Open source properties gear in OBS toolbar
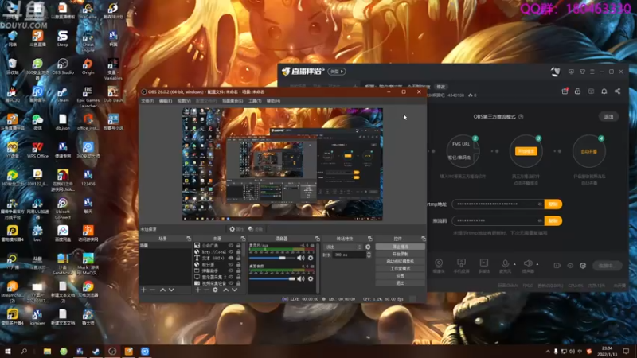The width and height of the screenshot is (637, 358). [x=236, y=229]
